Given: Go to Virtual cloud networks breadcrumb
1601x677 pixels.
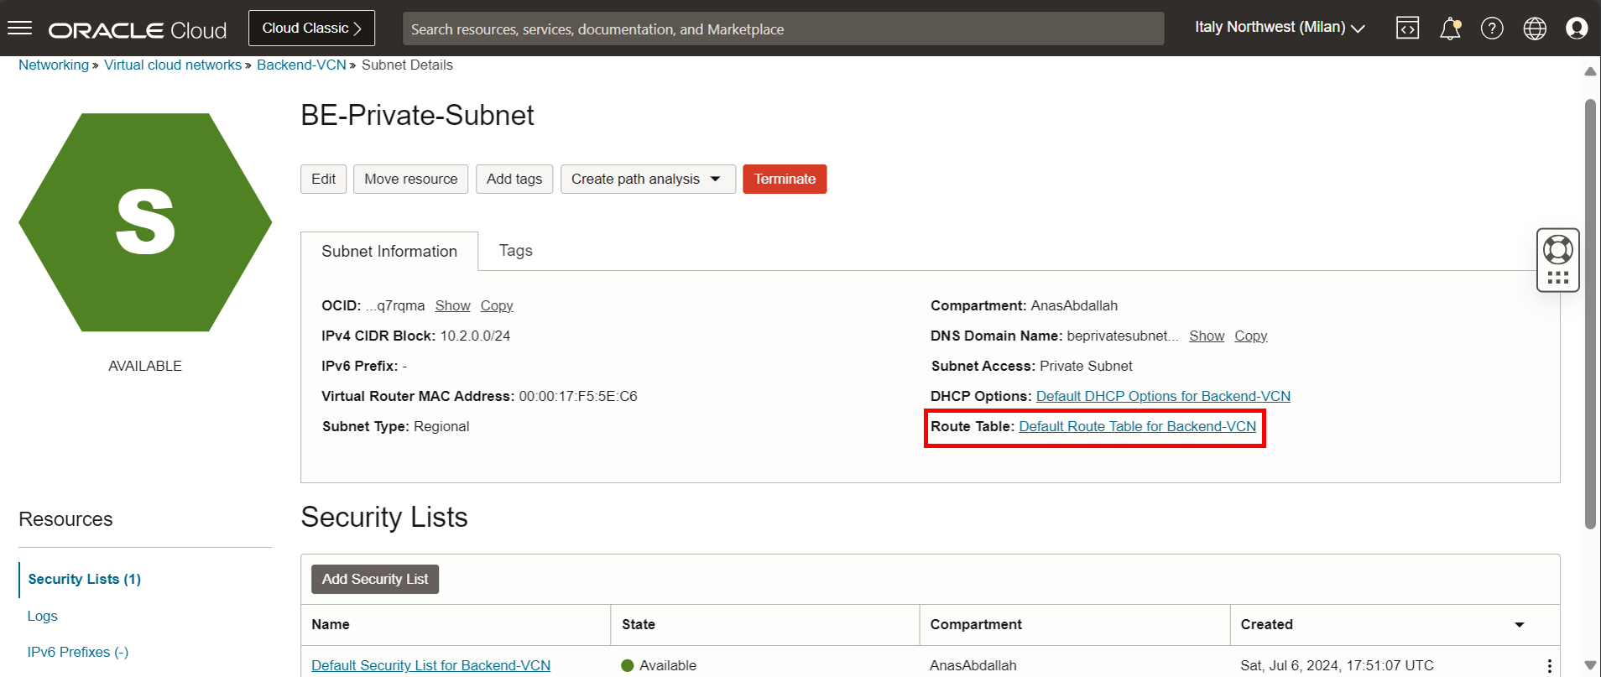Looking at the screenshot, I should point(173,65).
